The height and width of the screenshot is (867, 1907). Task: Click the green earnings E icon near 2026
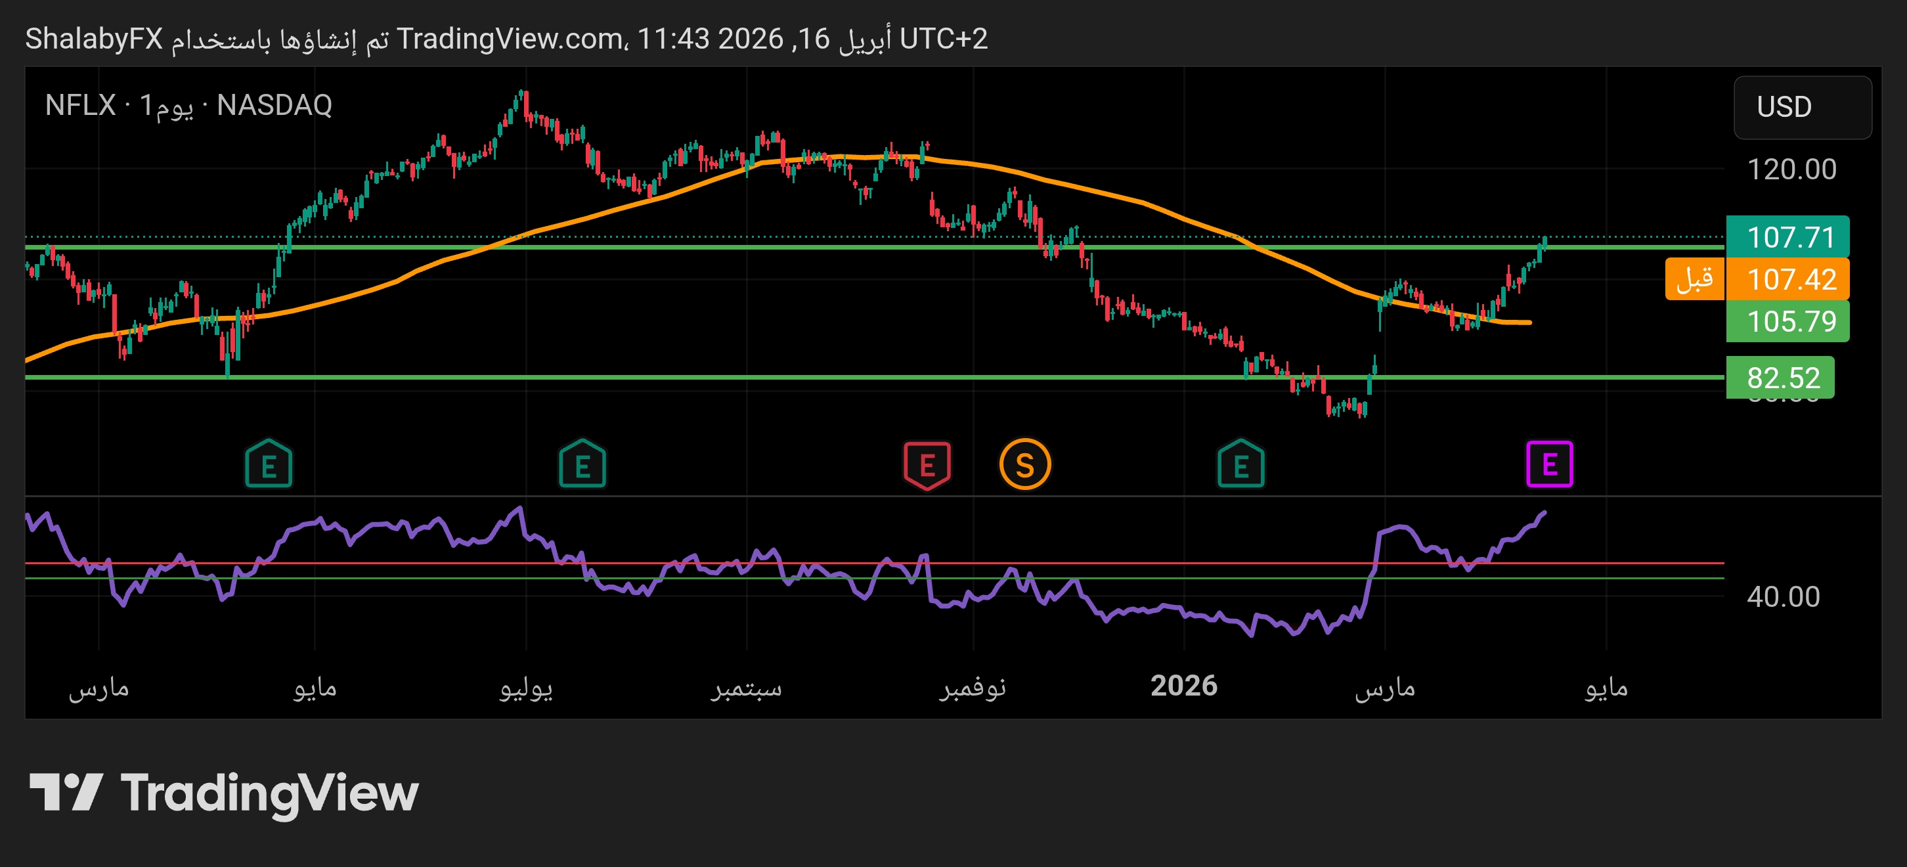(x=1240, y=465)
